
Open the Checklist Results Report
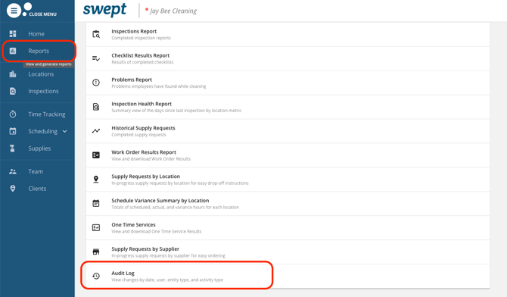(288, 58)
